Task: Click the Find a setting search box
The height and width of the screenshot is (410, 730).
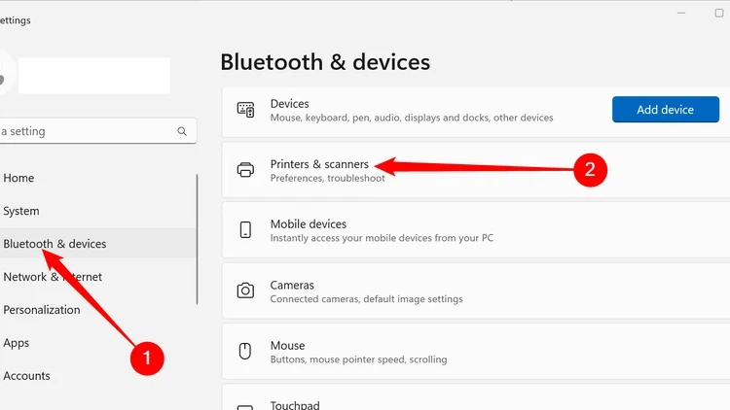Action: tap(97, 131)
